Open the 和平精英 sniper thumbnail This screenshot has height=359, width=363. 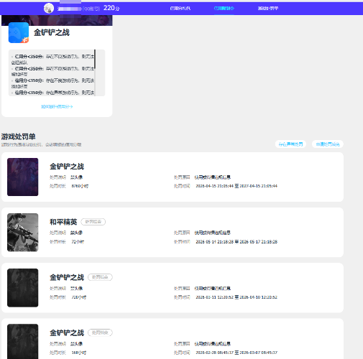click(23, 233)
